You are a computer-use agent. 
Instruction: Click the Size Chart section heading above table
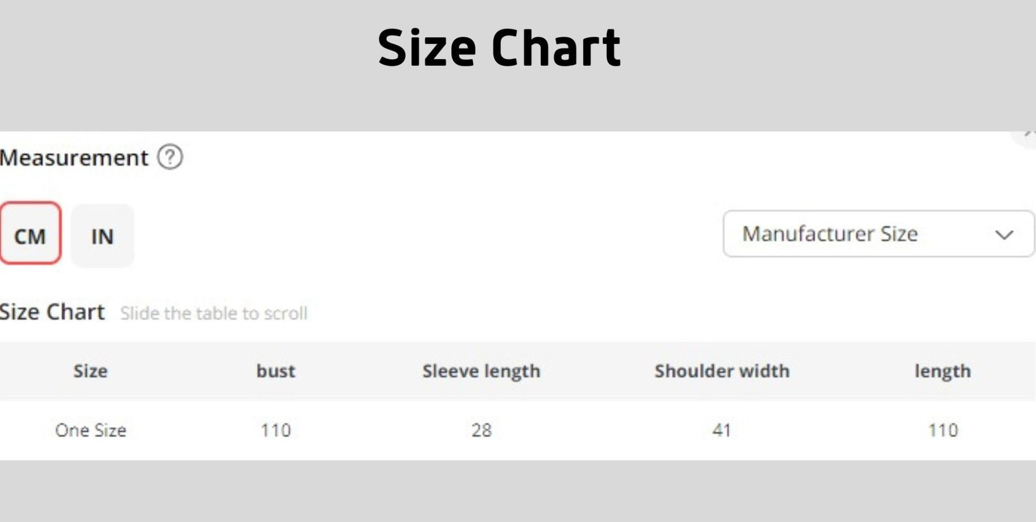coord(52,312)
